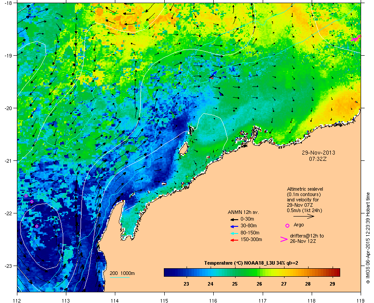Click the 28 colour bar tick label

click(x=308, y=284)
